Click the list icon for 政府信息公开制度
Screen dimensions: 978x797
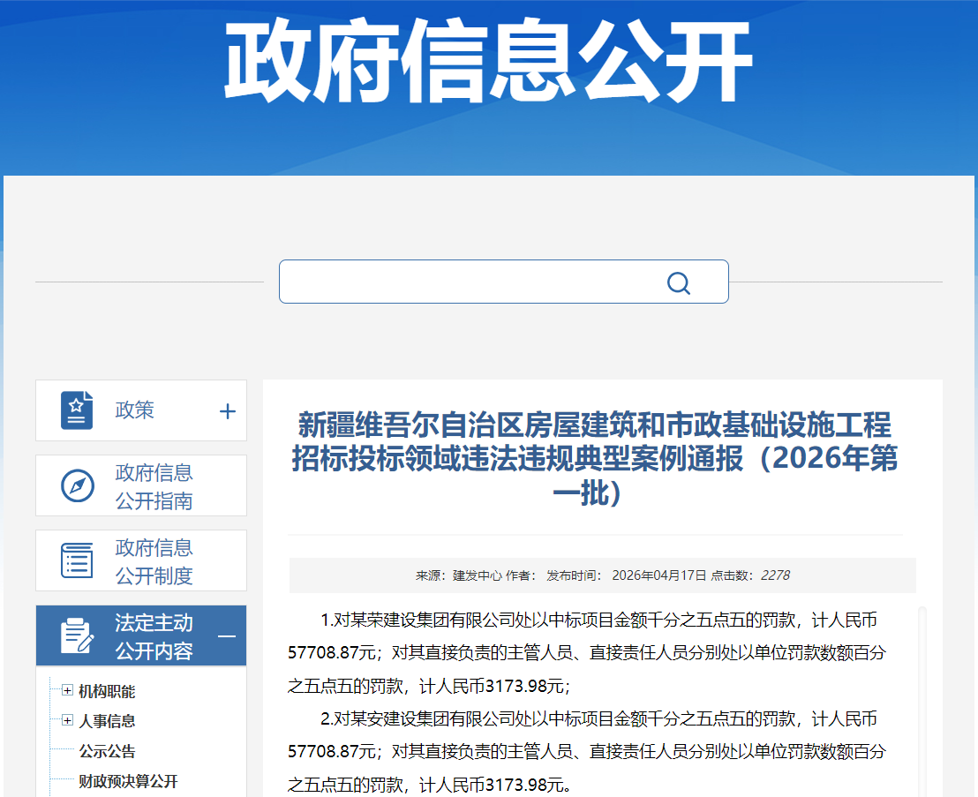point(77,560)
